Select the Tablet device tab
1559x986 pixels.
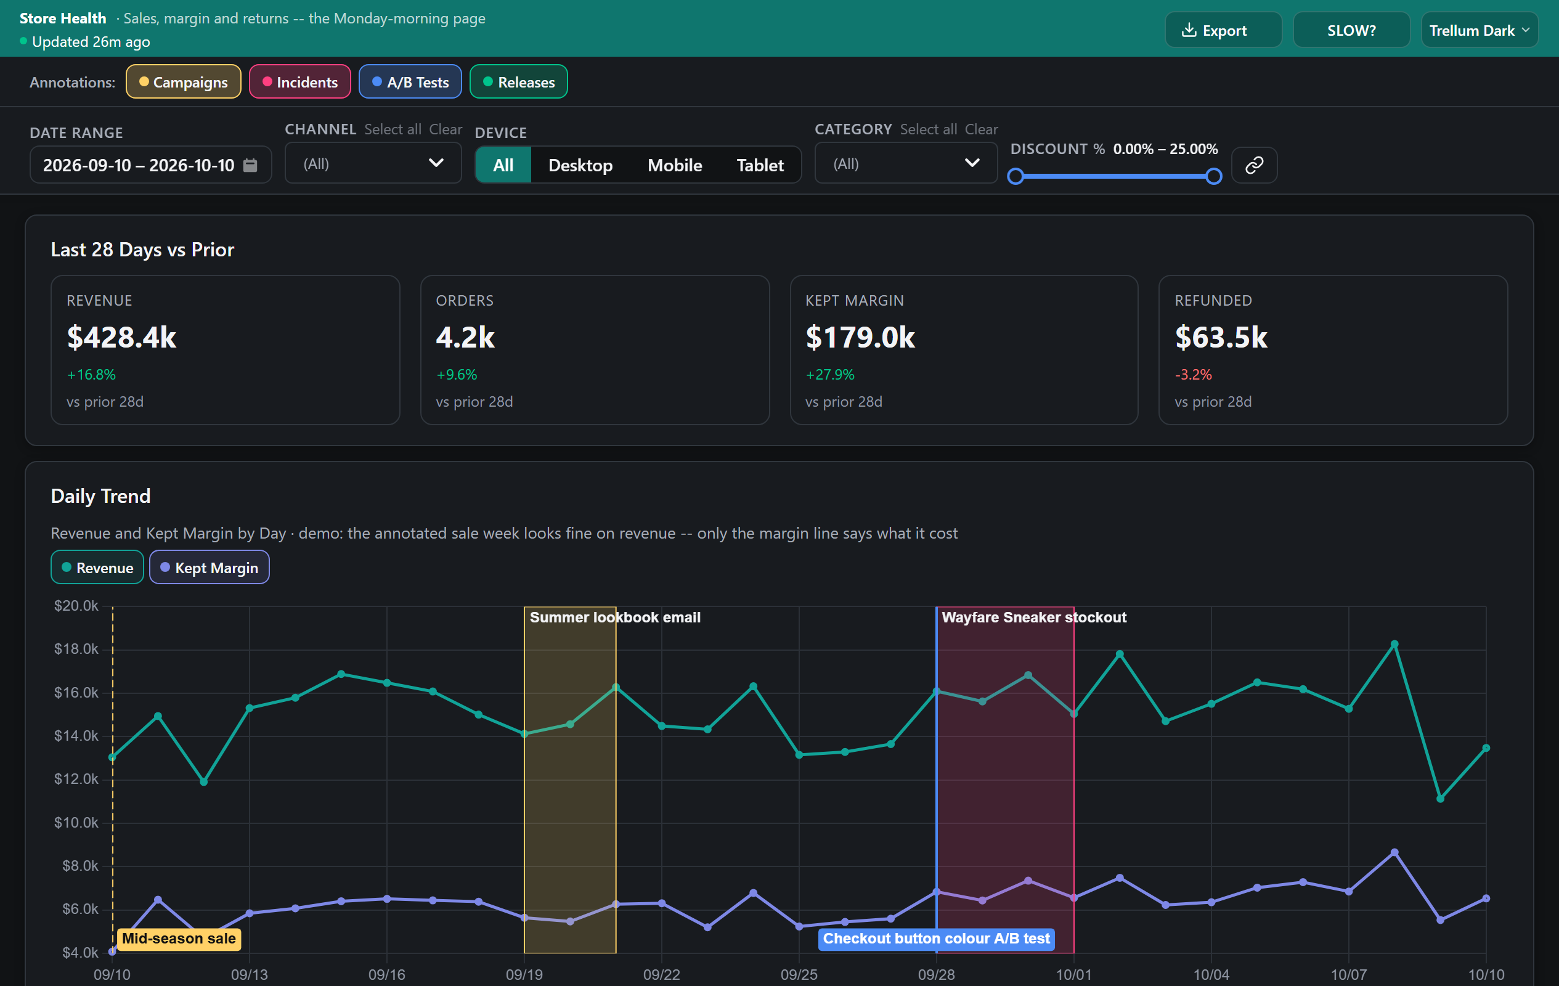[x=760, y=165]
